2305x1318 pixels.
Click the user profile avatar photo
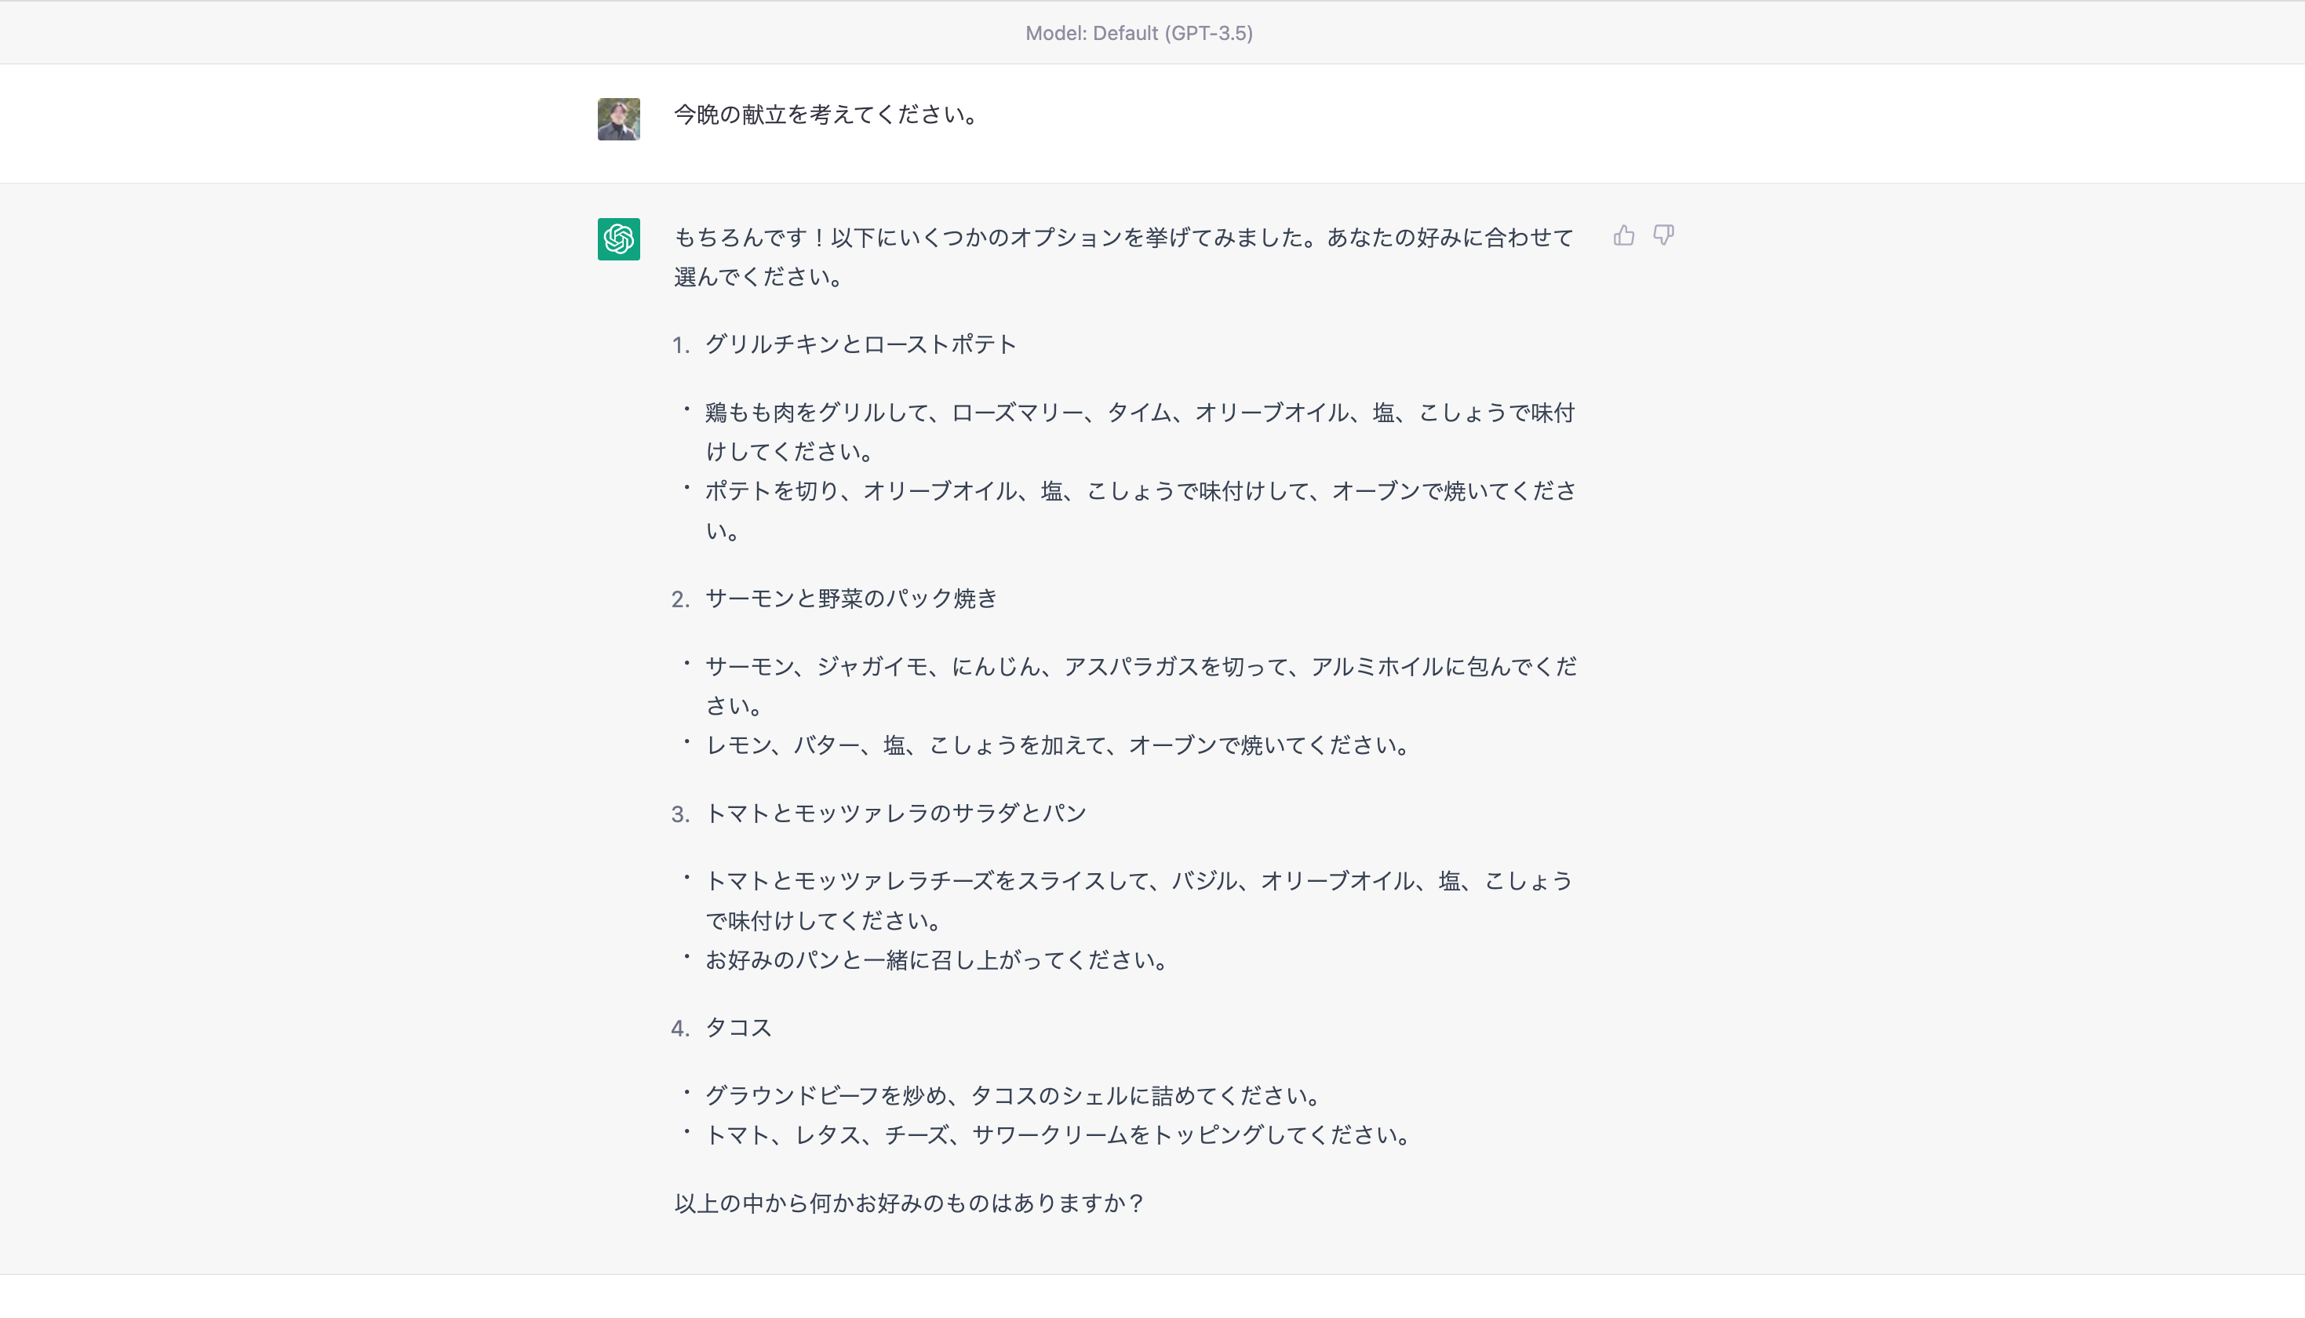pyautogui.click(x=619, y=119)
